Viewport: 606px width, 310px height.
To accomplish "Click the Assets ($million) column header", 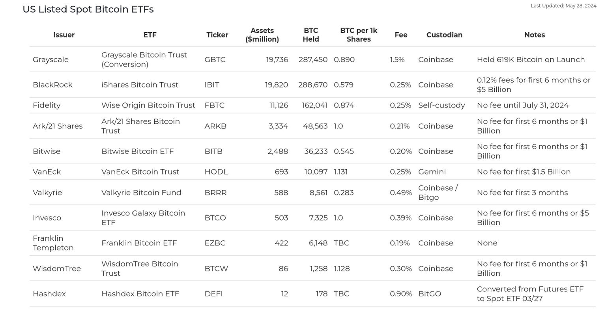I will click(262, 35).
